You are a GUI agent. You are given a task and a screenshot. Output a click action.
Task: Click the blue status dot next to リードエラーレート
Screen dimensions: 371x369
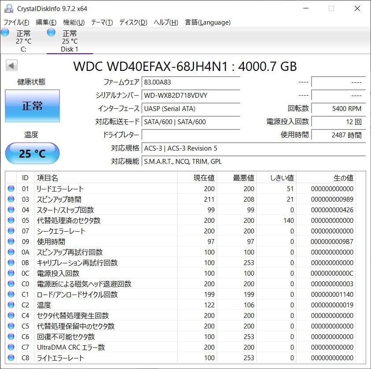(x=11, y=189)
